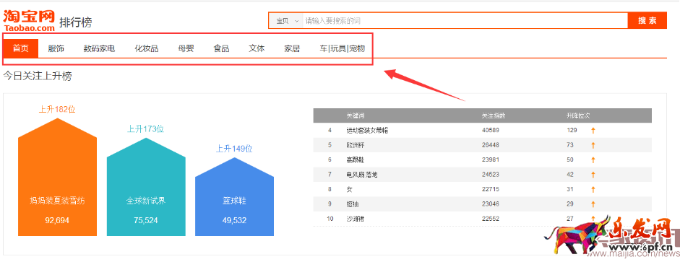Image resolution: width=680 pixels, height=262 pixels.
Task: Click the up arrow beside 50
Action: [593, 160]
